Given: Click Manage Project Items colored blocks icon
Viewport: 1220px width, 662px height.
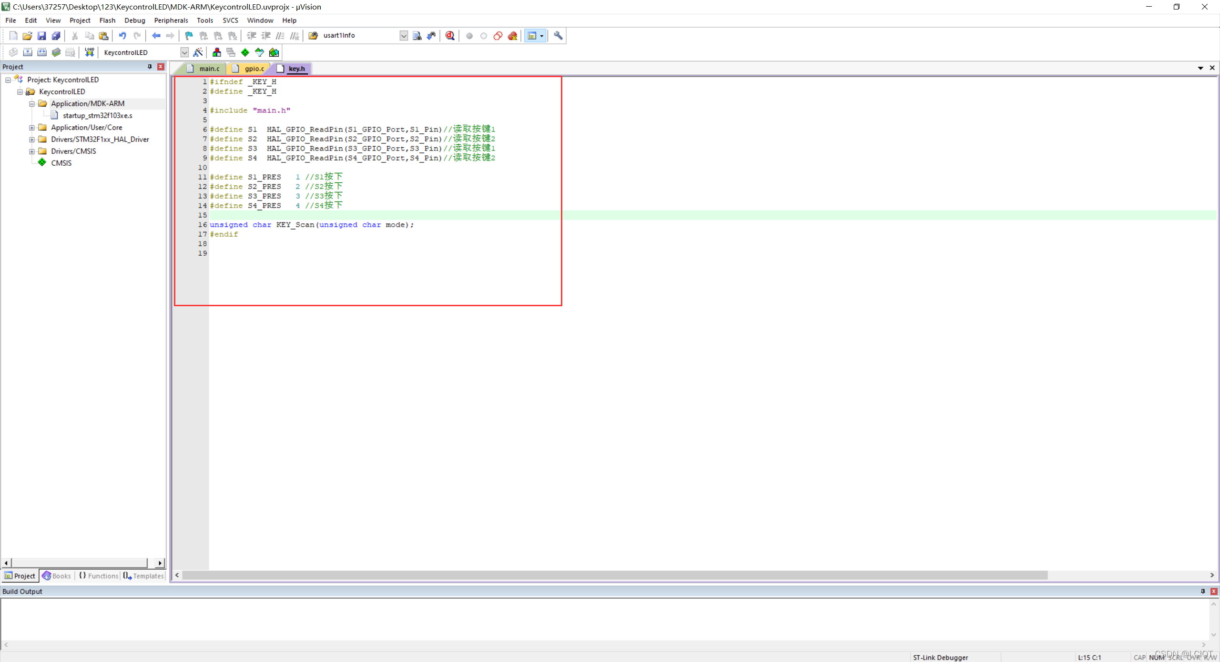Looking at the screenshot, I should (217, 52).
